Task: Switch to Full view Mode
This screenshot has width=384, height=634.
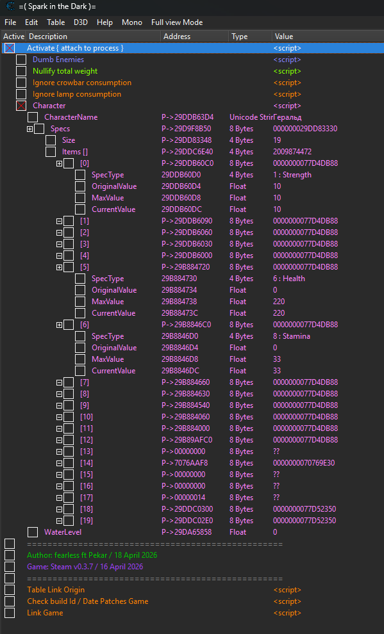Action: click(x=177, y=22)
